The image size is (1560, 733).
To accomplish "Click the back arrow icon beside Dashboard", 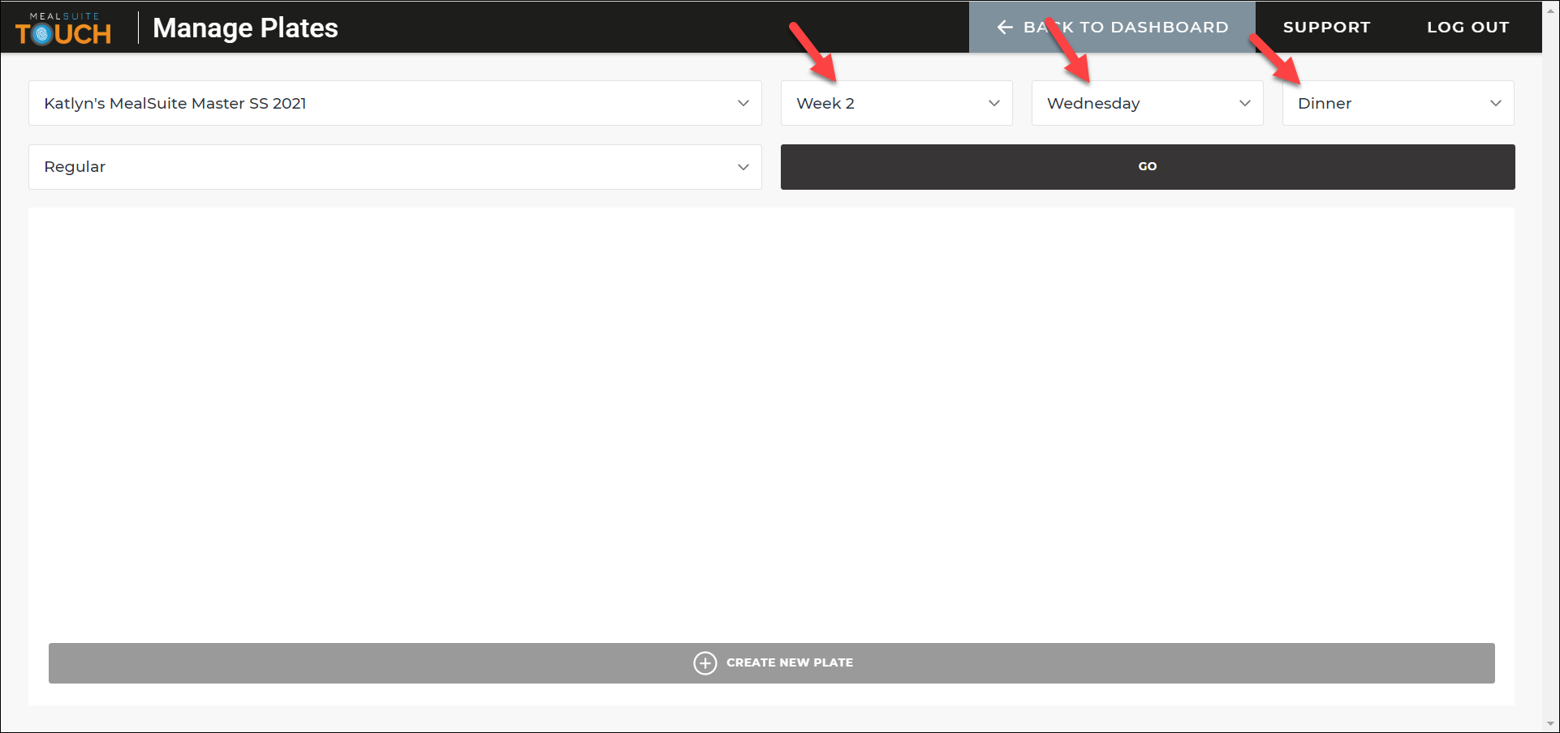I will pos(1005,27).
